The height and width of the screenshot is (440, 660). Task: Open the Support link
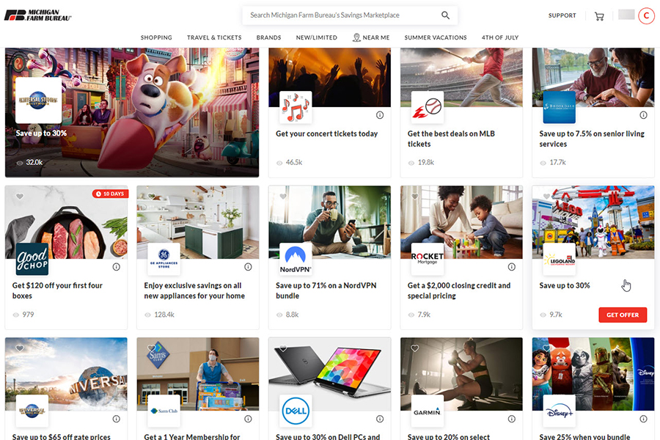[x=562, y=15]
